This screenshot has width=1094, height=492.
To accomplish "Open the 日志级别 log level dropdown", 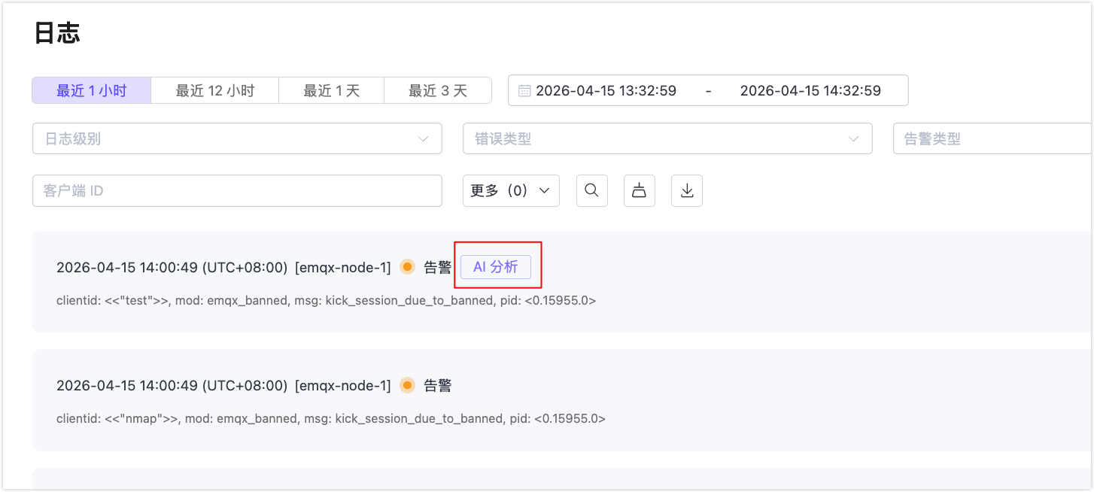I will click(237, 138).
